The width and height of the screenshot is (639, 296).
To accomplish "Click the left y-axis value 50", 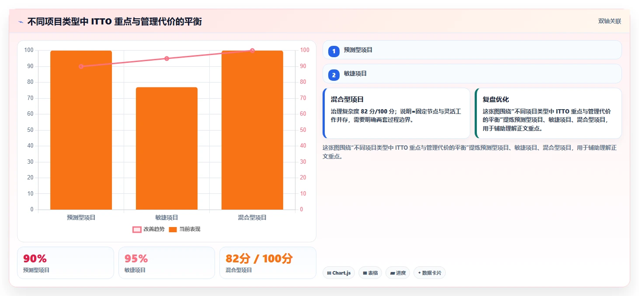I will pos(31,130).
